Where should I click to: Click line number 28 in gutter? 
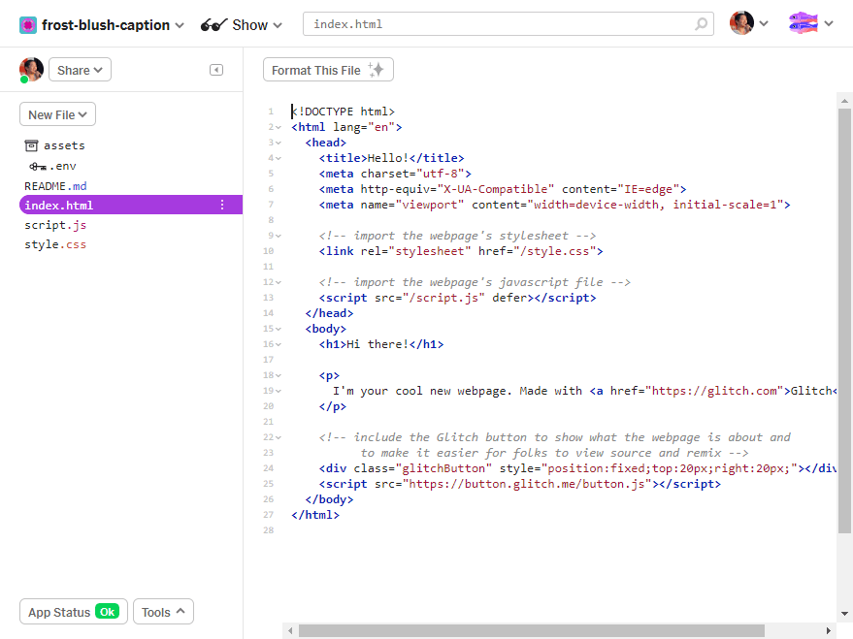(269, 530)
